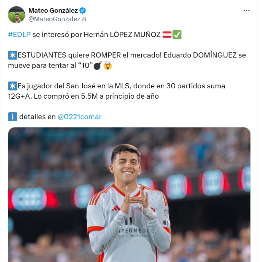Open the #EDLP hashtag link
The height and width of the screenshot is (262, 260).
click(x=20, y=35)
